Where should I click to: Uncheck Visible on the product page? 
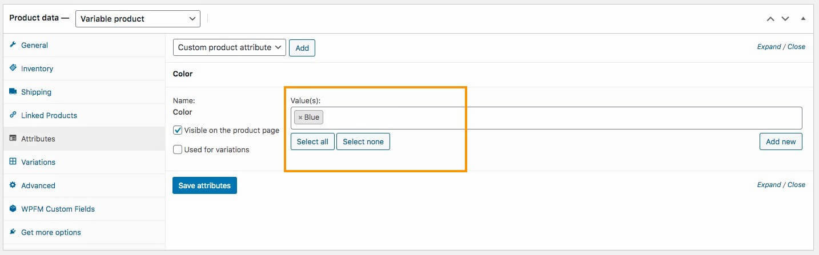coord(178,130)
